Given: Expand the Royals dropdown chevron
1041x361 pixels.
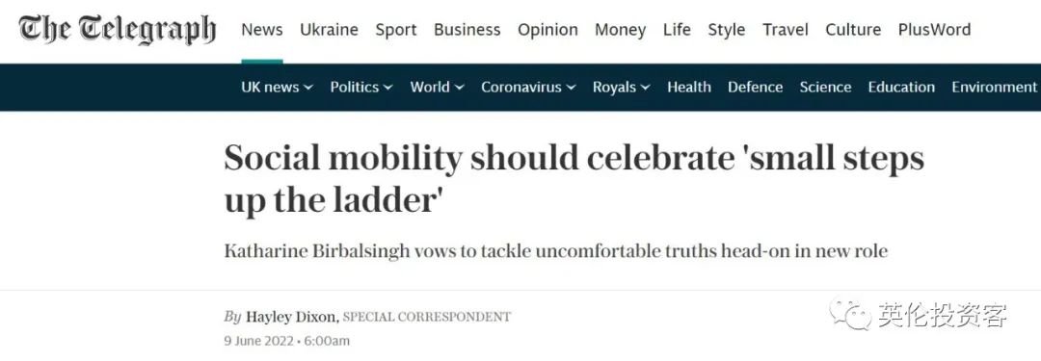Looking at the screenshot, I should [645, 88].
